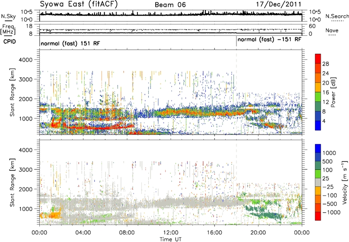Click the 4000 km tick of the power panel
Screen dimensions: 349x242
coord(25,60)
